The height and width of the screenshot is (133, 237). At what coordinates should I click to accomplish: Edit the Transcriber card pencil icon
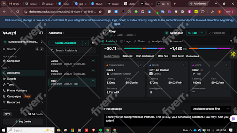pyautogui.click(x=140, y=65)
